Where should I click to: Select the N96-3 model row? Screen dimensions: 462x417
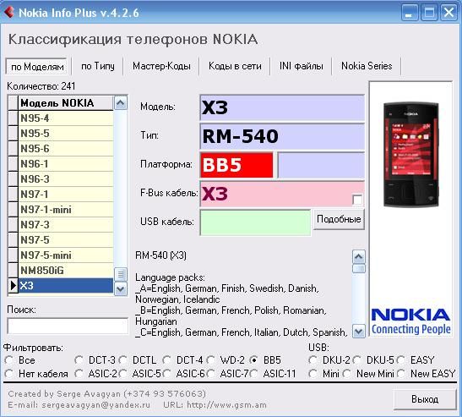66,179
